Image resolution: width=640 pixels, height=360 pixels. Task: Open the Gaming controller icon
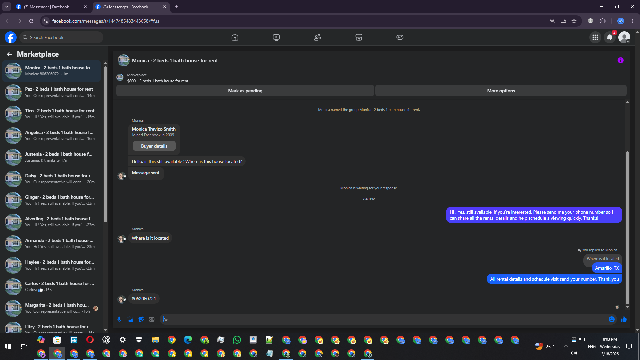click(400, 37)
